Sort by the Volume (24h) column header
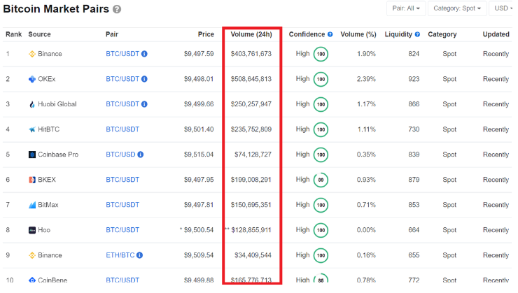Viewport: 518px width, 293px height. coord(251,34)
